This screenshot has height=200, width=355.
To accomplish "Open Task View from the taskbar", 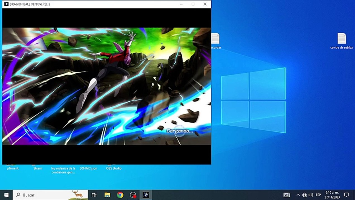I will tap(94, 195).
